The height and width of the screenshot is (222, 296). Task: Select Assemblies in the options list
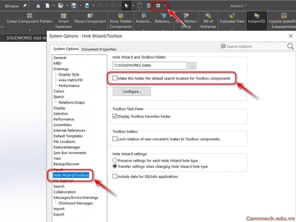[x=62, y=125]
